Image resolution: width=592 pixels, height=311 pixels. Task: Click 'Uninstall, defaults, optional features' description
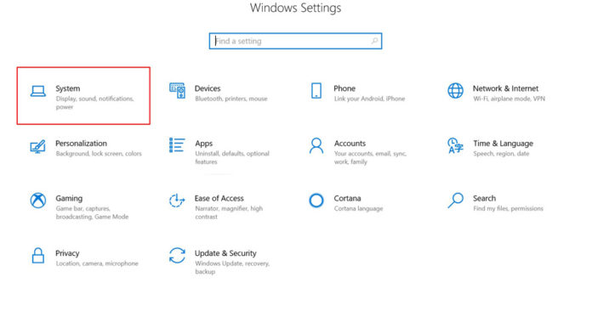coord(232,157)
